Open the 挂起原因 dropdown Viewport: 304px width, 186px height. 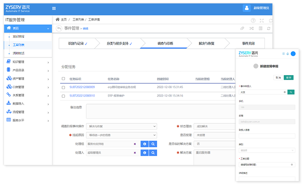[122, 135]
